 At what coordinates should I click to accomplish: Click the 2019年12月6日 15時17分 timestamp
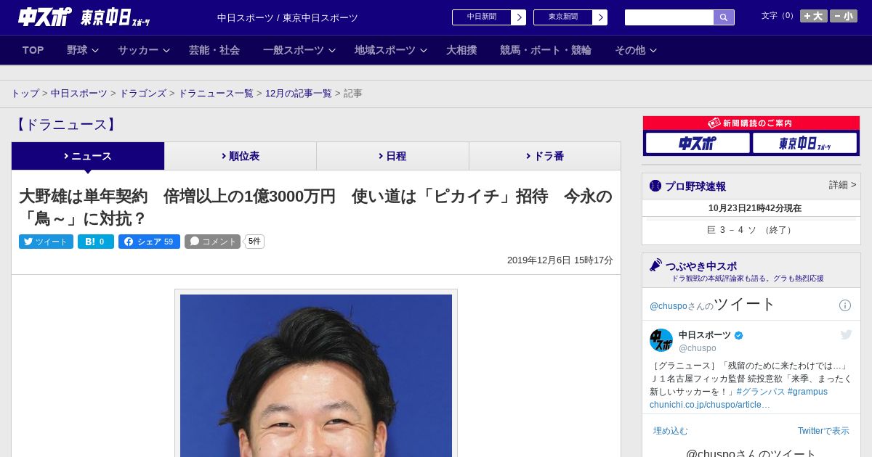560,260
